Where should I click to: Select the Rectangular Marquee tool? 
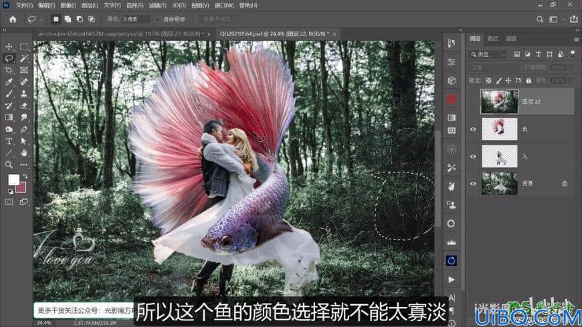pos(24,47)
